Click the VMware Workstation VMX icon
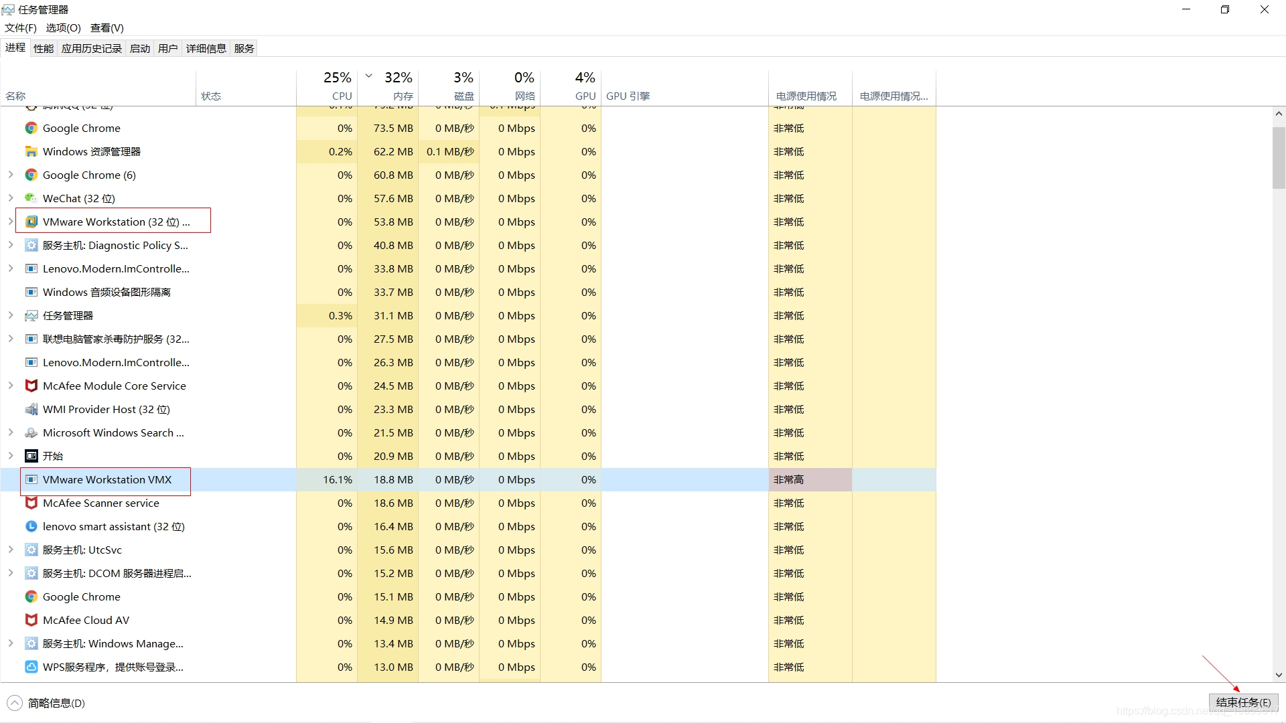 31,479
